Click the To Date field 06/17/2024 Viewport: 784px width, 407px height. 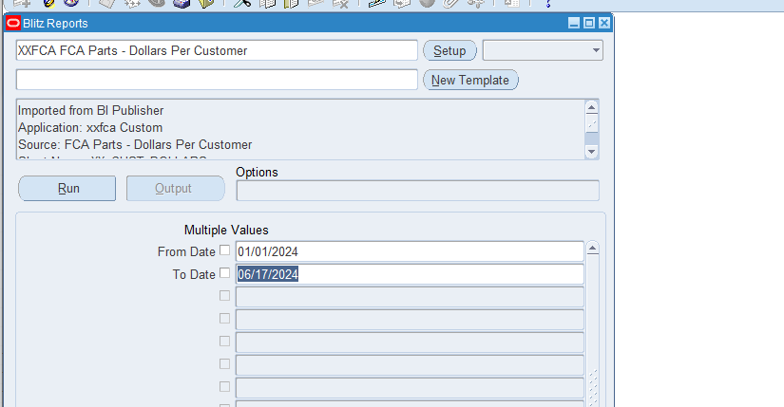coord(410,274)
